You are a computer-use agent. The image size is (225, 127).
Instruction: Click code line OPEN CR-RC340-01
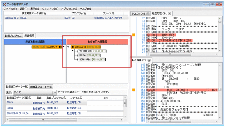(176, 73)
